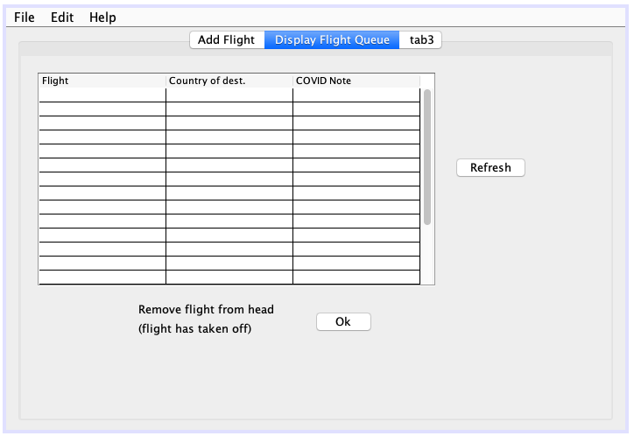Viewport: 634px width, 436px height.
Task: Click the 'Remove flight from head' label
Action: click(206, 309)
